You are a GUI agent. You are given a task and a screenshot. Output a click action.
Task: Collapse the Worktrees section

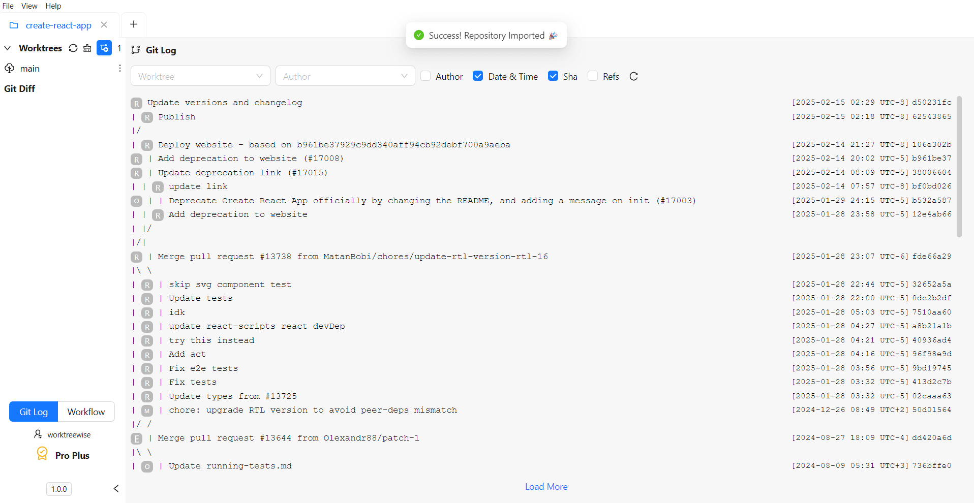coord(7,48)
